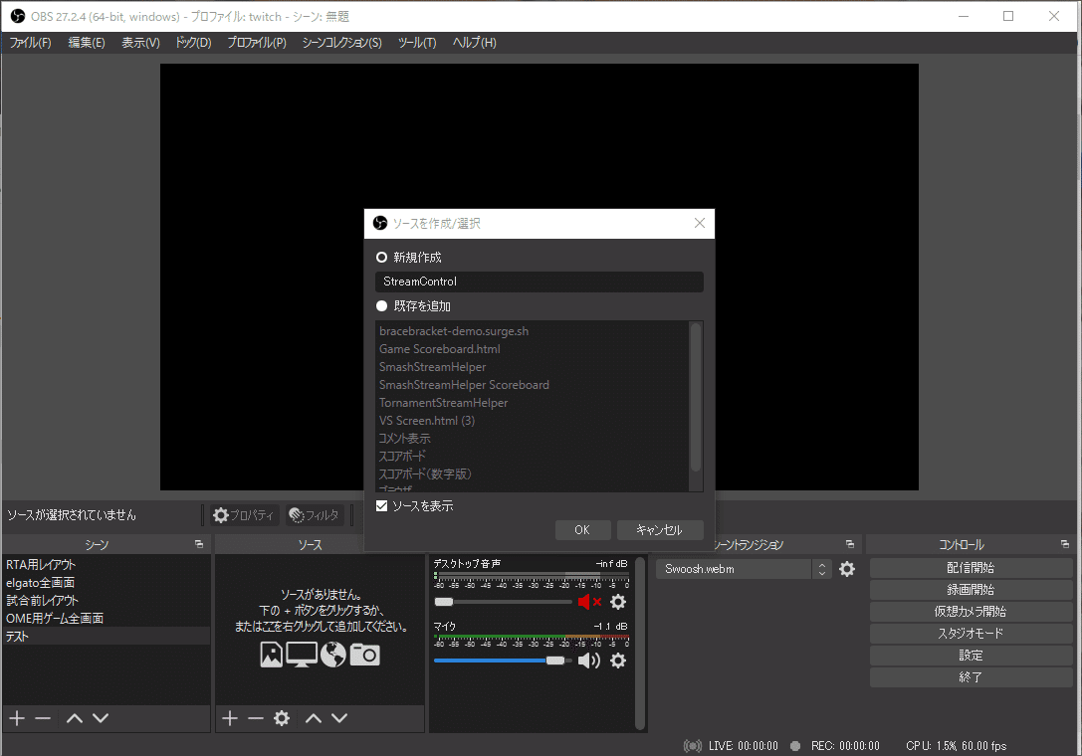Move source up with arrow icon

click(314, 718)
